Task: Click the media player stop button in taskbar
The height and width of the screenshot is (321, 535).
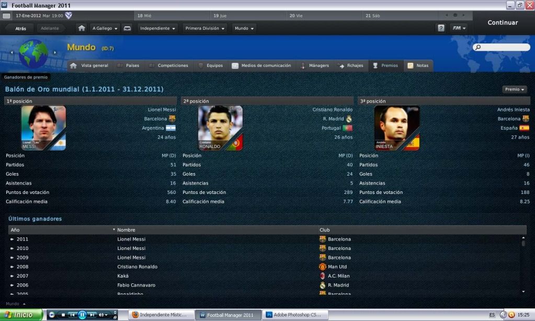Action: point(63,315)
